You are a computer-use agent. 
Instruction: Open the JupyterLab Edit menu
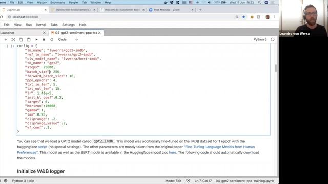[6, 25]
